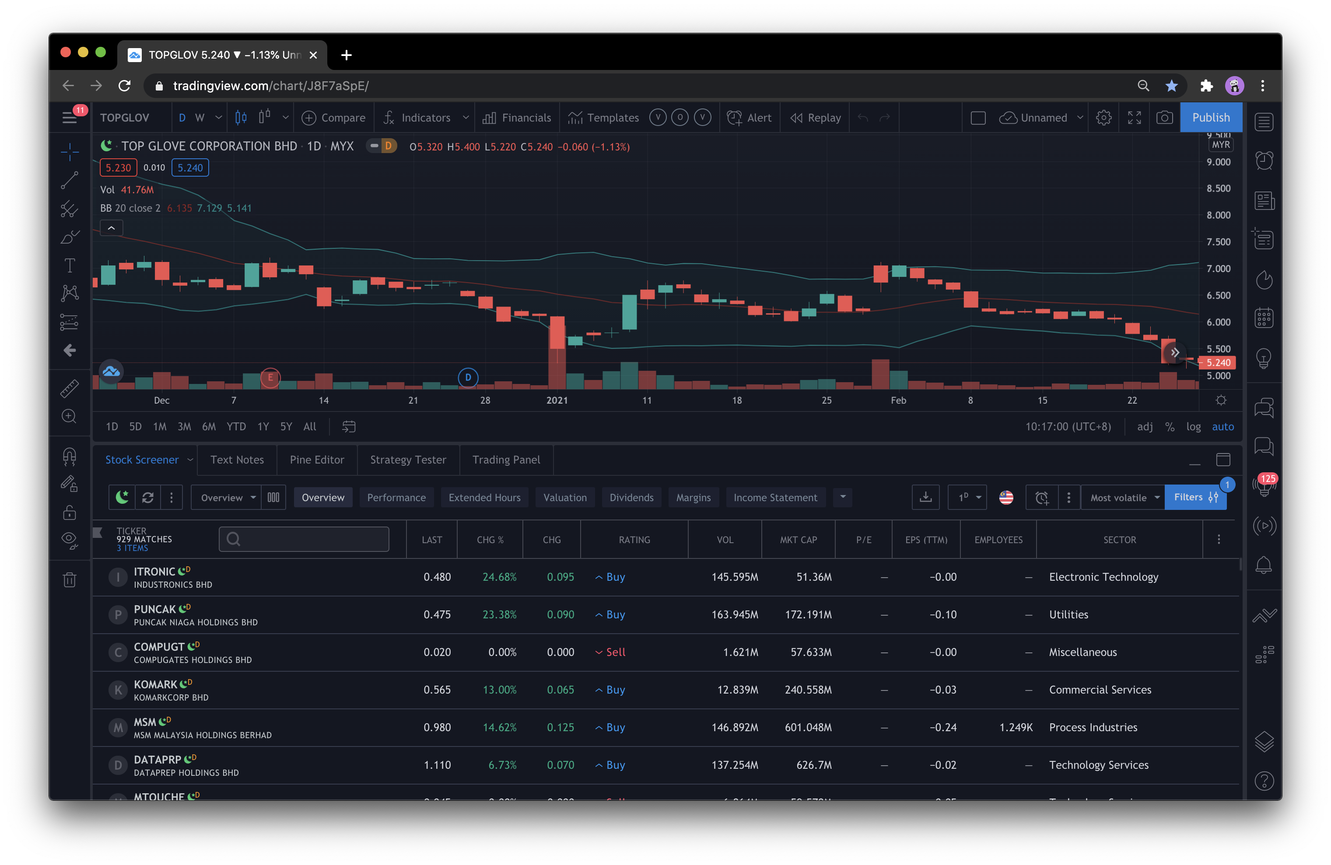Select the crosshair cursor tool

point(69,151)
